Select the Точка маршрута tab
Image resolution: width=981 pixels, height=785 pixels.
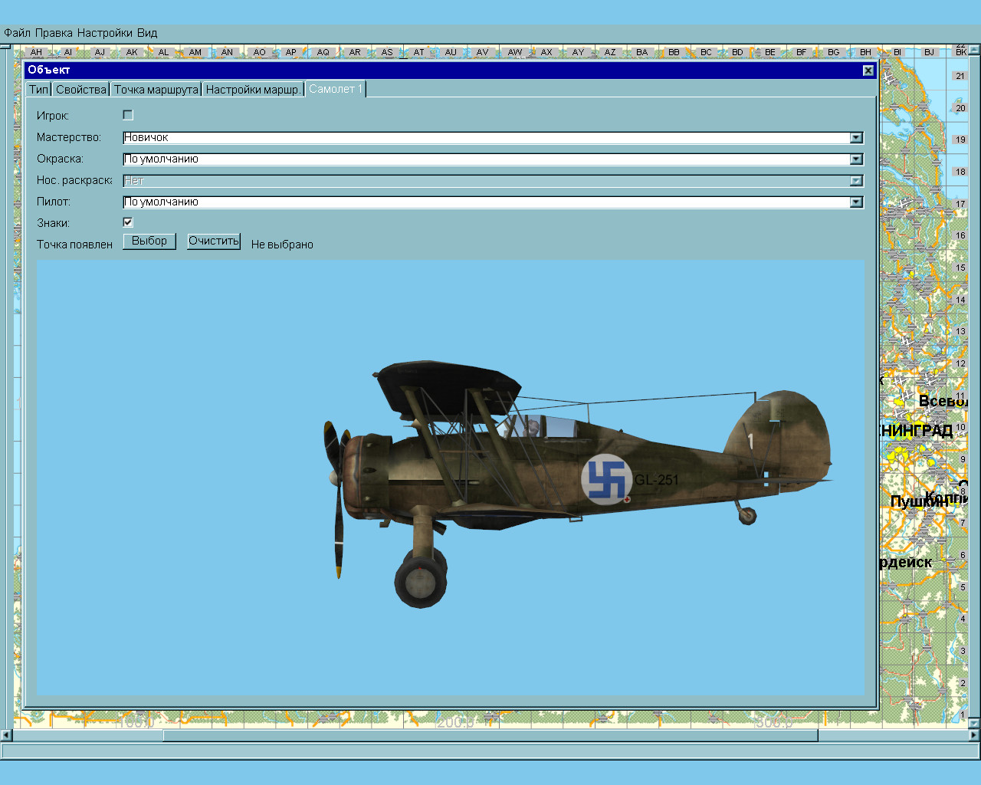click(156, 90)
